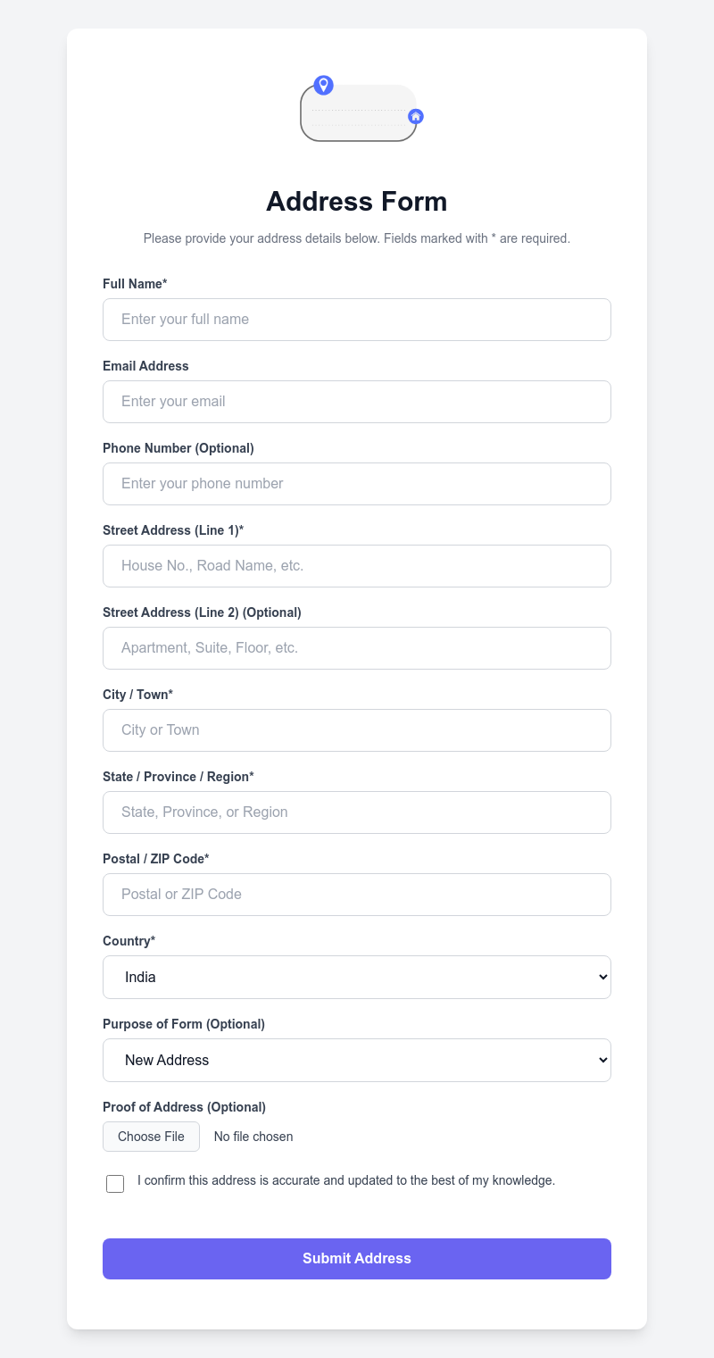Click the Full Name input field
This screenshot has width=714, height=1358.
(357, 319)
